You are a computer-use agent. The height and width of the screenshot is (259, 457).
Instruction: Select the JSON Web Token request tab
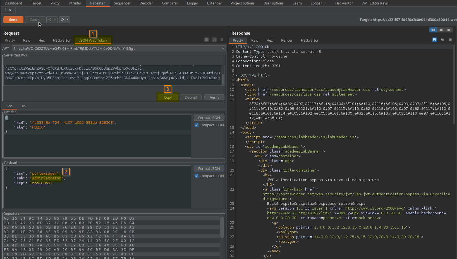[x=93, y=41]
